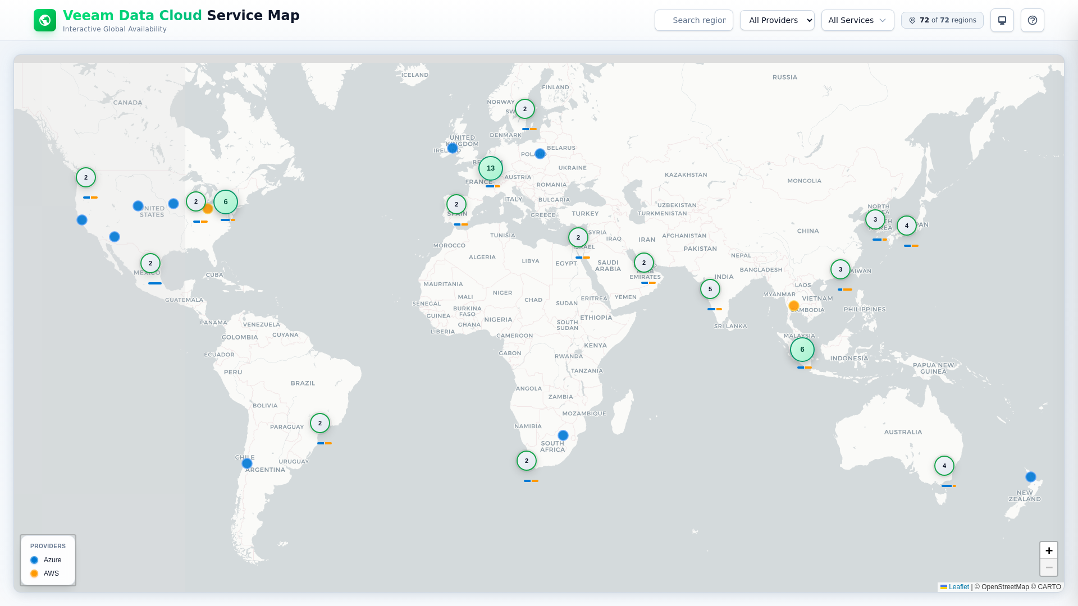Select the orange AWS marker near Cambodia
The height and width of the screenshot is (606, 1078).
click(794, 306)
